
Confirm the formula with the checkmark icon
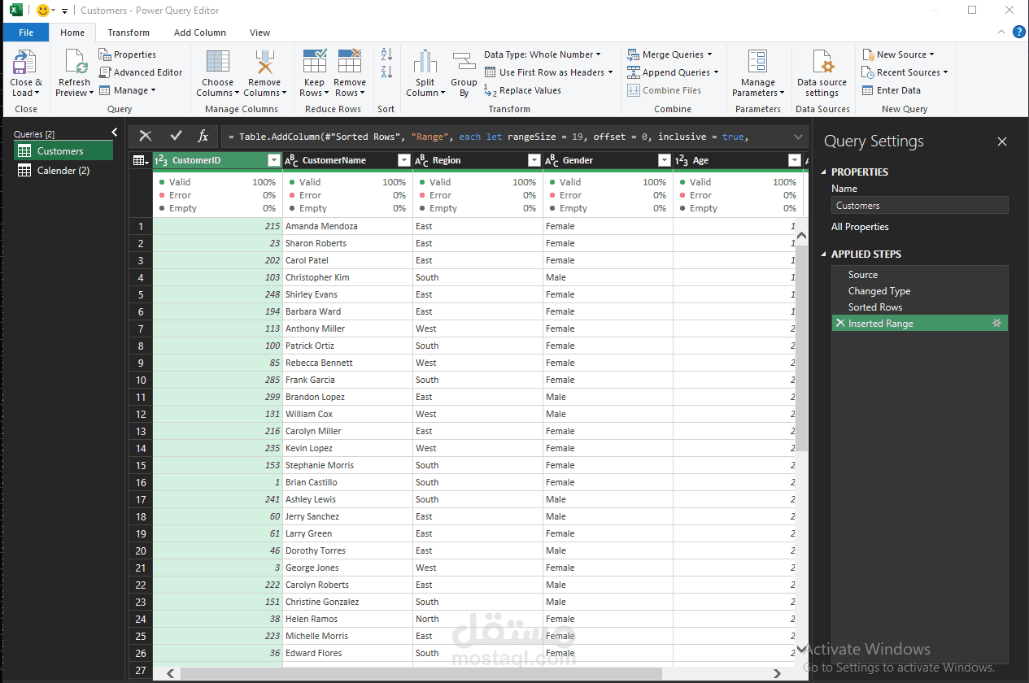click(x=176, y=136)
